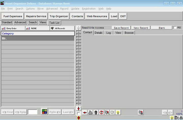
Task: Click the red circular refresh icon
Action: 101,112
